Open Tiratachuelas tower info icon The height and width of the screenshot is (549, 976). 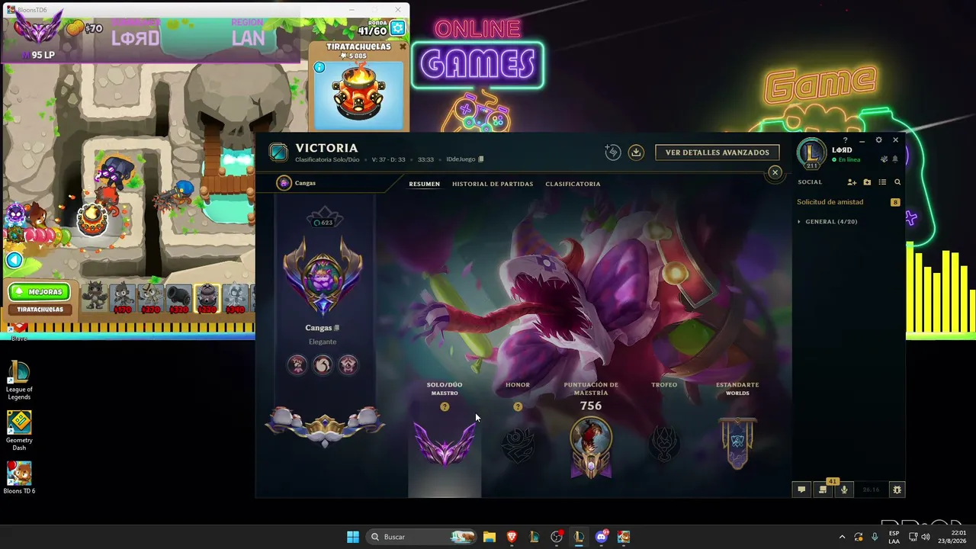coord(319,68)
